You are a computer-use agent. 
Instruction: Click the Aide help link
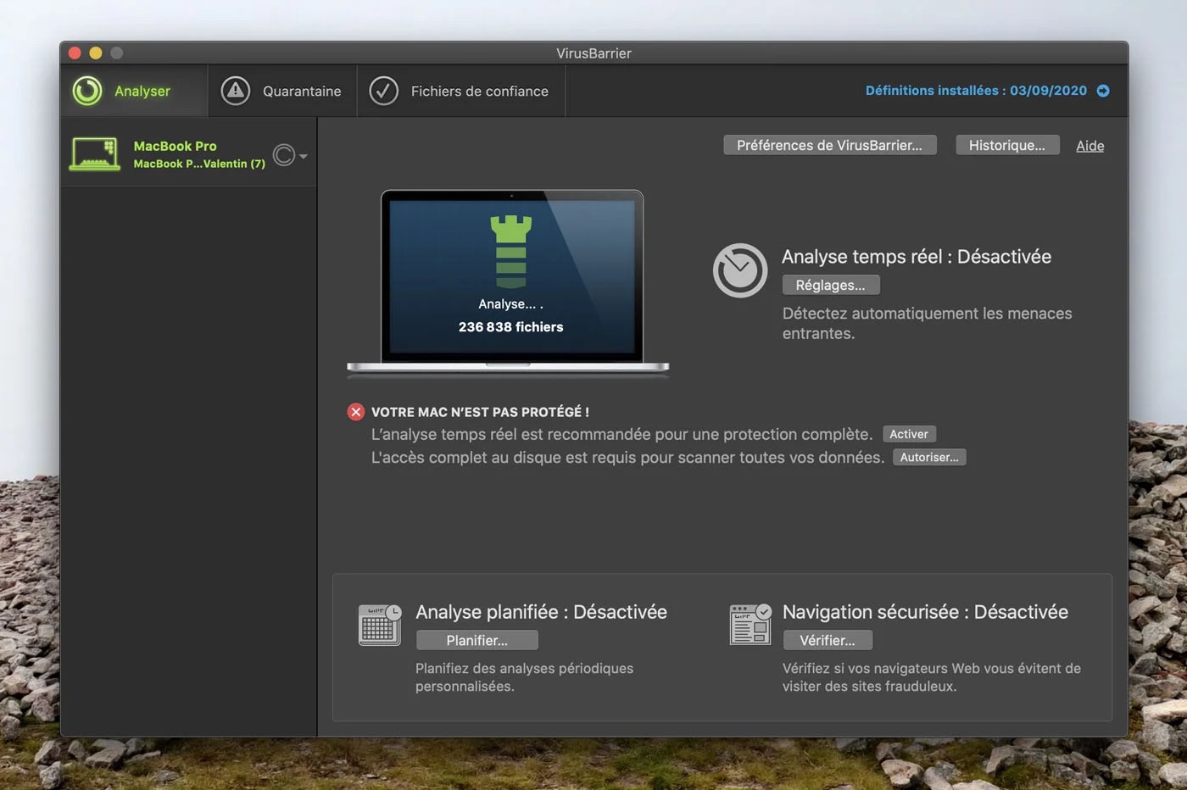click(1090, 146)
